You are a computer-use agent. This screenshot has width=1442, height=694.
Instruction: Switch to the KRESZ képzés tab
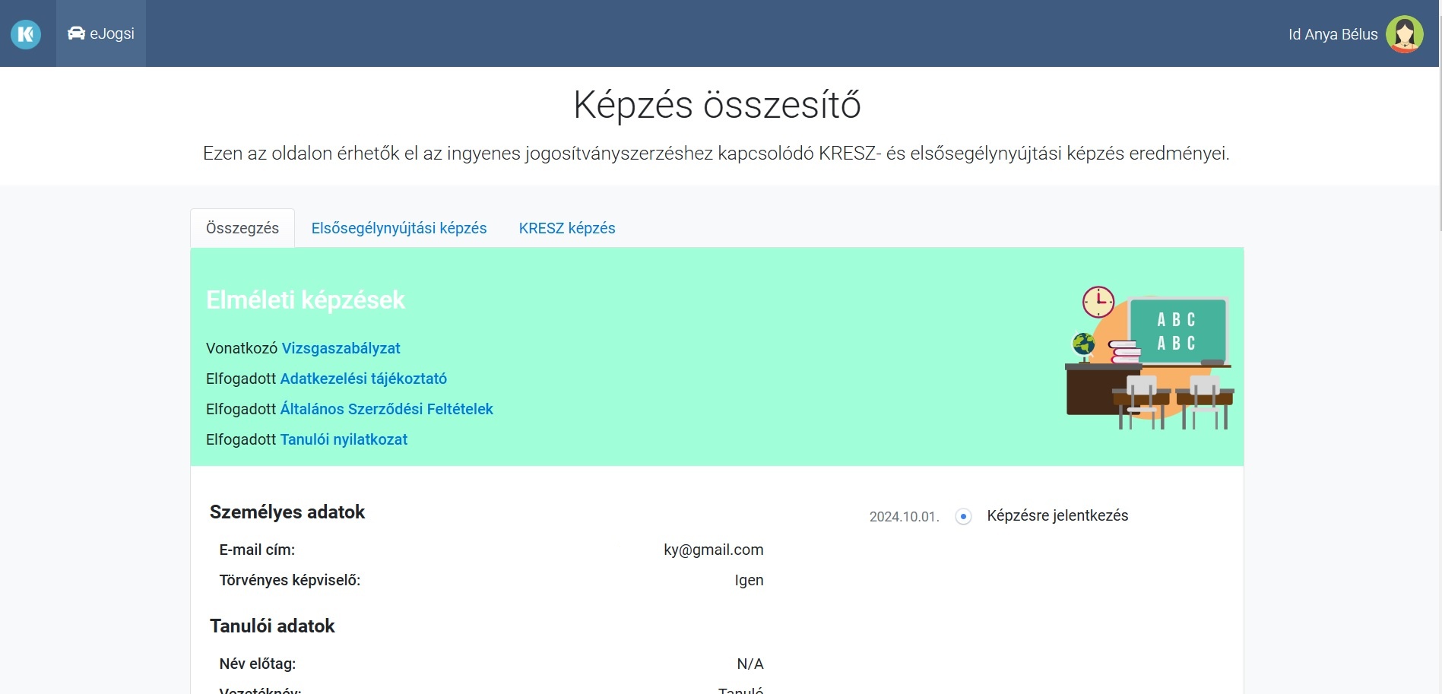[567, 228]
